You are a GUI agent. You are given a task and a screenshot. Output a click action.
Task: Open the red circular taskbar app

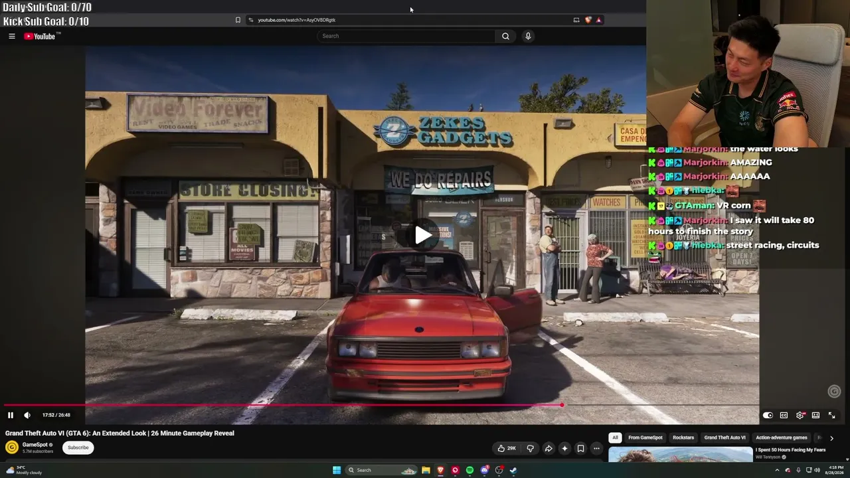point(455,470)
